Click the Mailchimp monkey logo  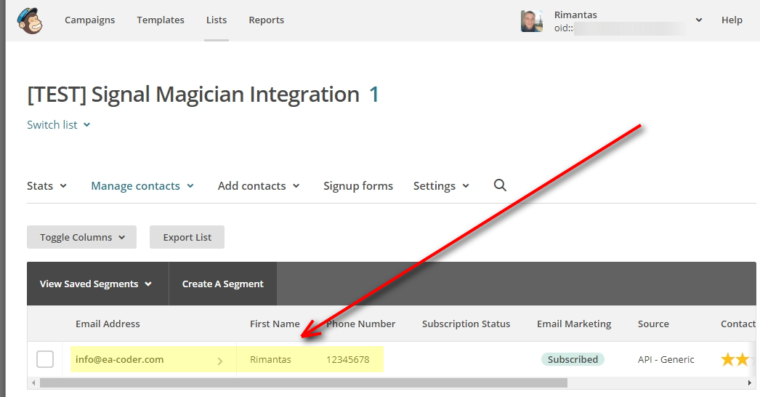pyautogui.click(x=30, y=20)
